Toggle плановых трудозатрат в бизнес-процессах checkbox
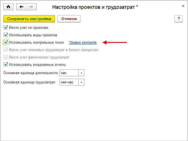188x141 pixels. 6,50
